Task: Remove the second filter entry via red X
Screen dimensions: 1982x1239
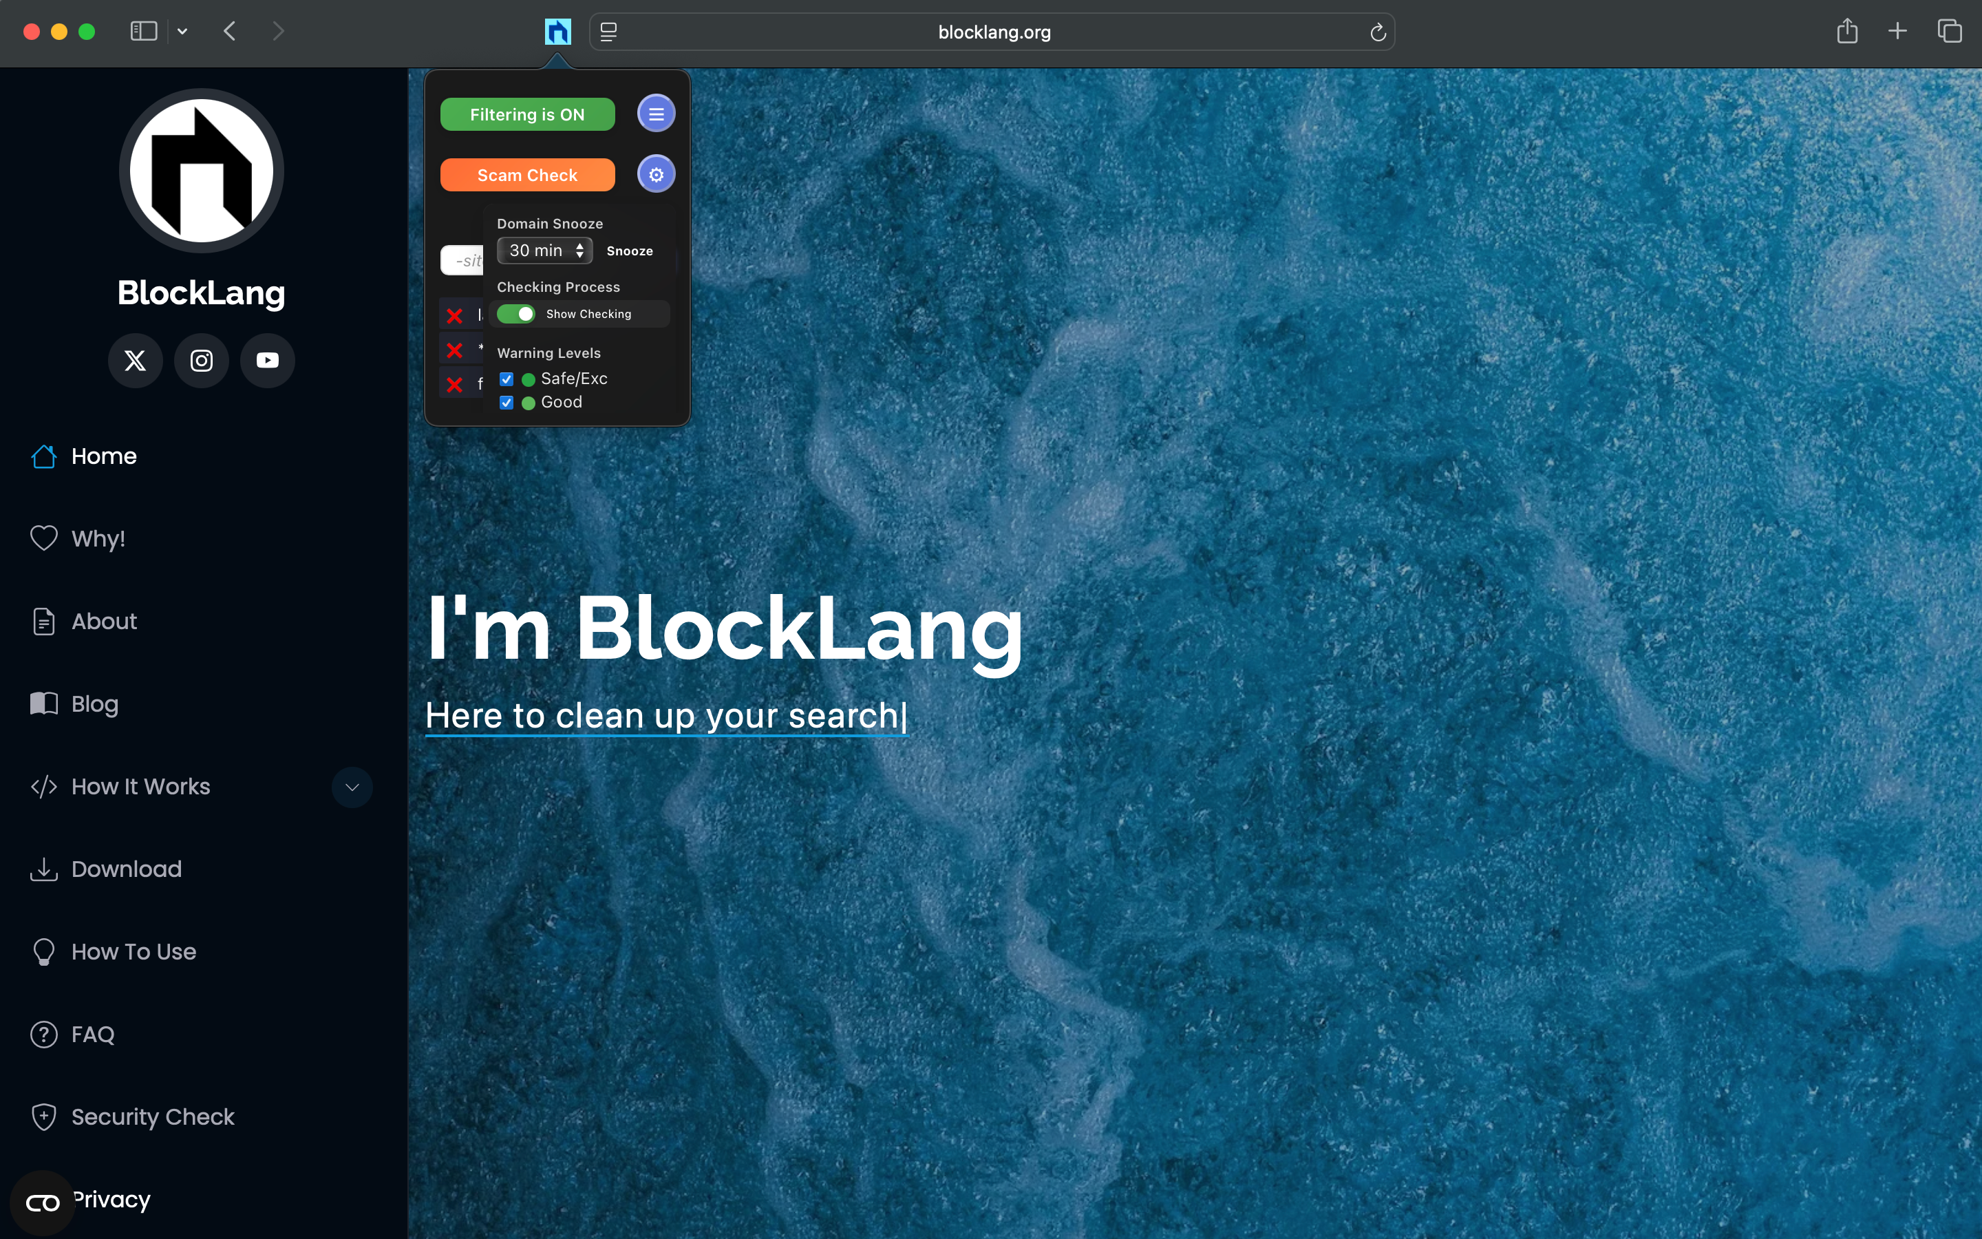Action: click(454, 351)
